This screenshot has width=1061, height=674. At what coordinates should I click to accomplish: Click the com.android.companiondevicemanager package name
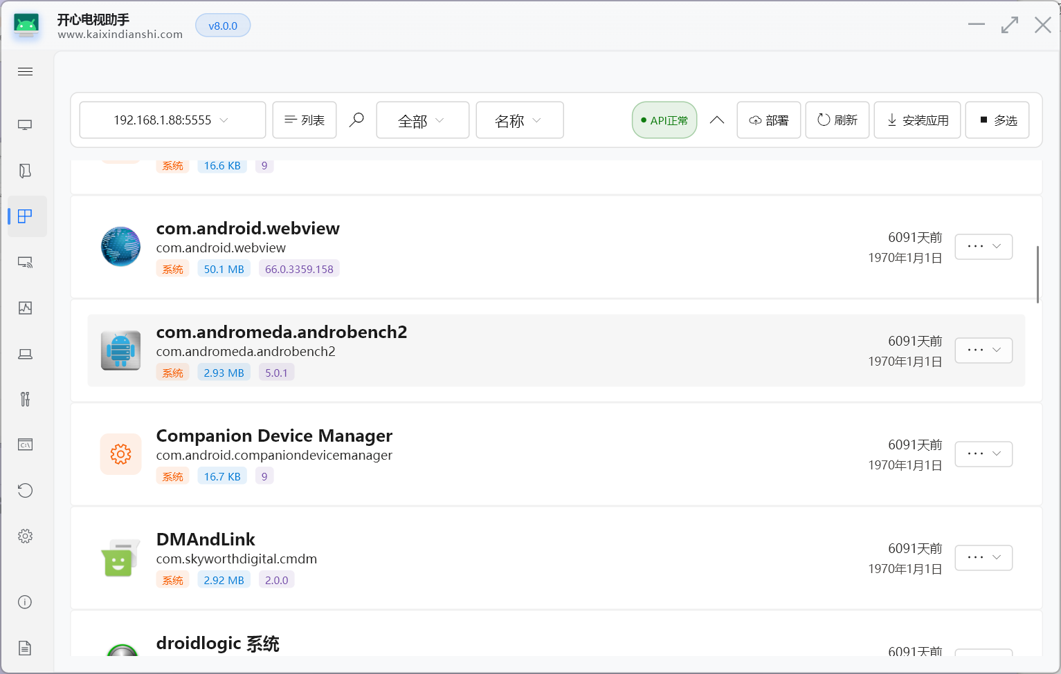pyautogui.click(x=274, y=455)
